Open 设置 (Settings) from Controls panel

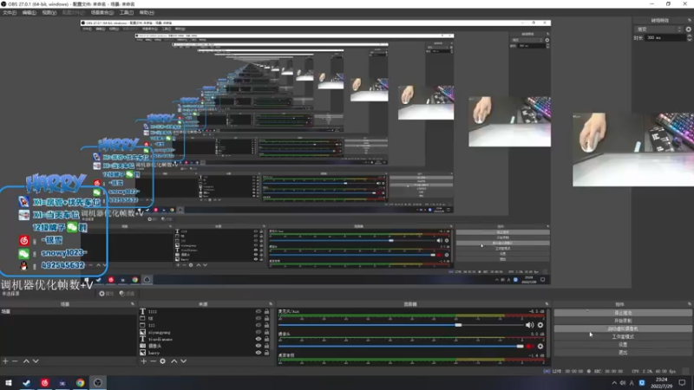623,344
